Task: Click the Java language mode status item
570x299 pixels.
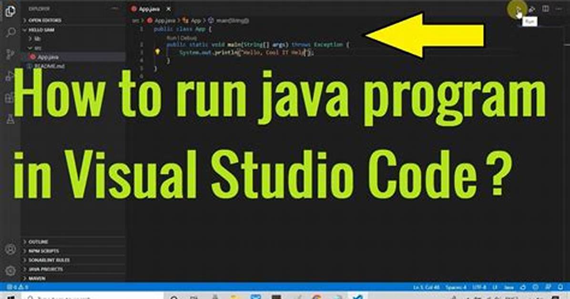Action: pos(509,288)
